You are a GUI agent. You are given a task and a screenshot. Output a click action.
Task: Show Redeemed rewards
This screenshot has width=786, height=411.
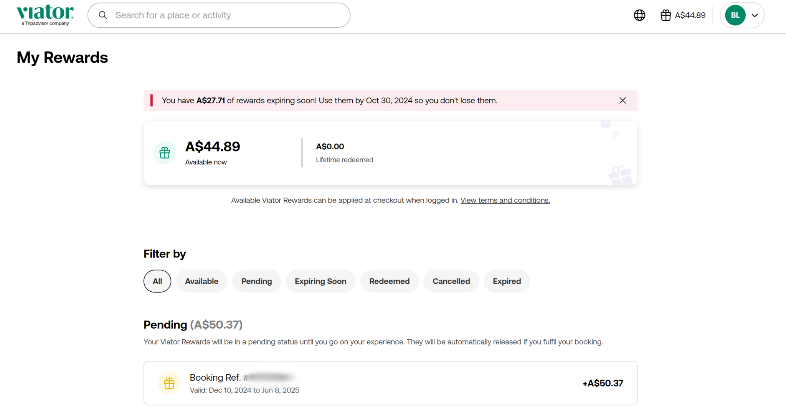point(389,281)
